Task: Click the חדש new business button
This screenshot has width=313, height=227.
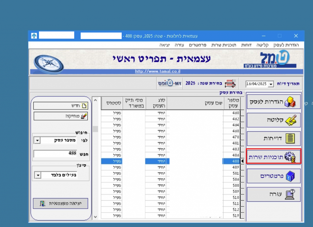Action: (x=61, y=106)
